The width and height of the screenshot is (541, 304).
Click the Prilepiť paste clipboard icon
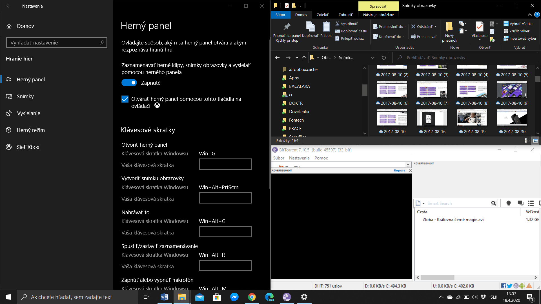326,26
